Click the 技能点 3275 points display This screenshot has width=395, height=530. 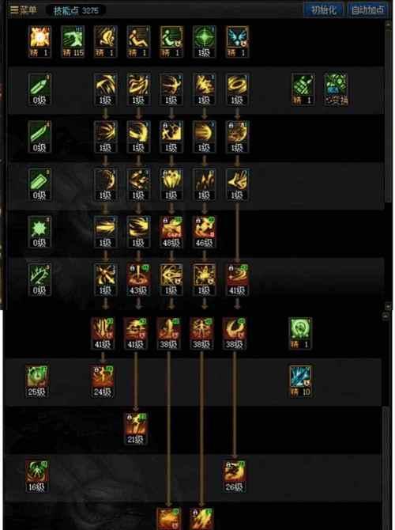76,10
